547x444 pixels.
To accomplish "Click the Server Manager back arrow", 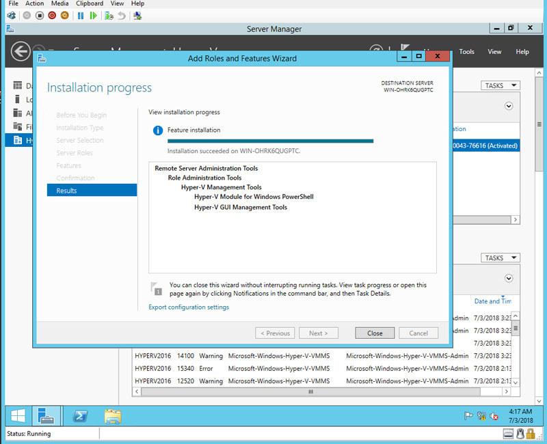I will pyautogui.click(x=21, y=51).
